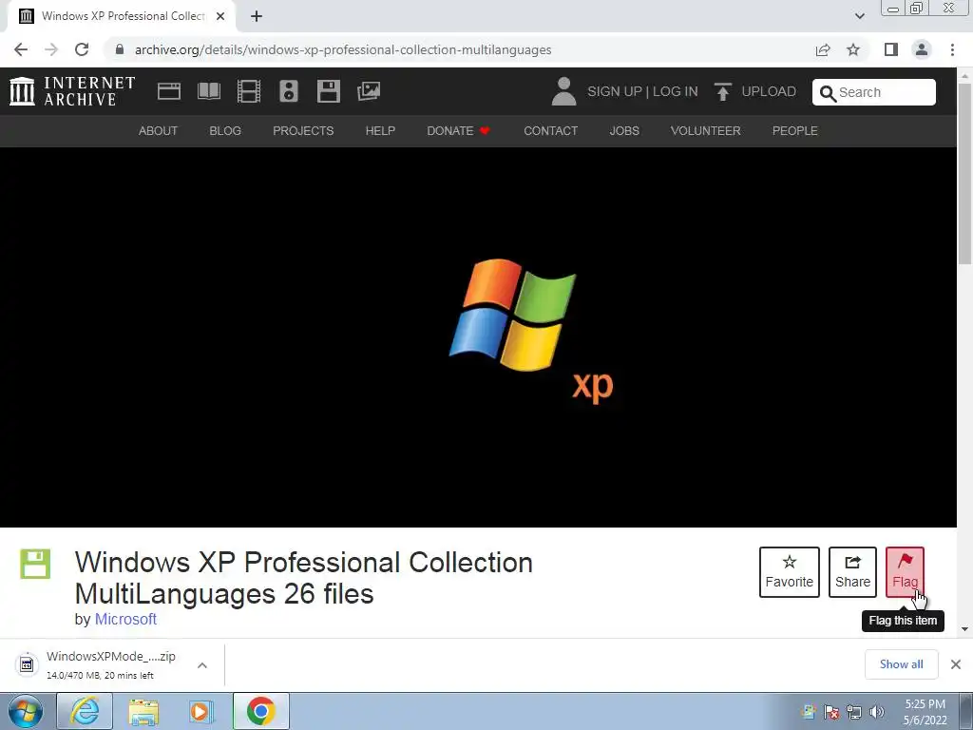This screenshot has height=730, width=973.
Task: Open the HELP menu item
Action: pos(380,131)
